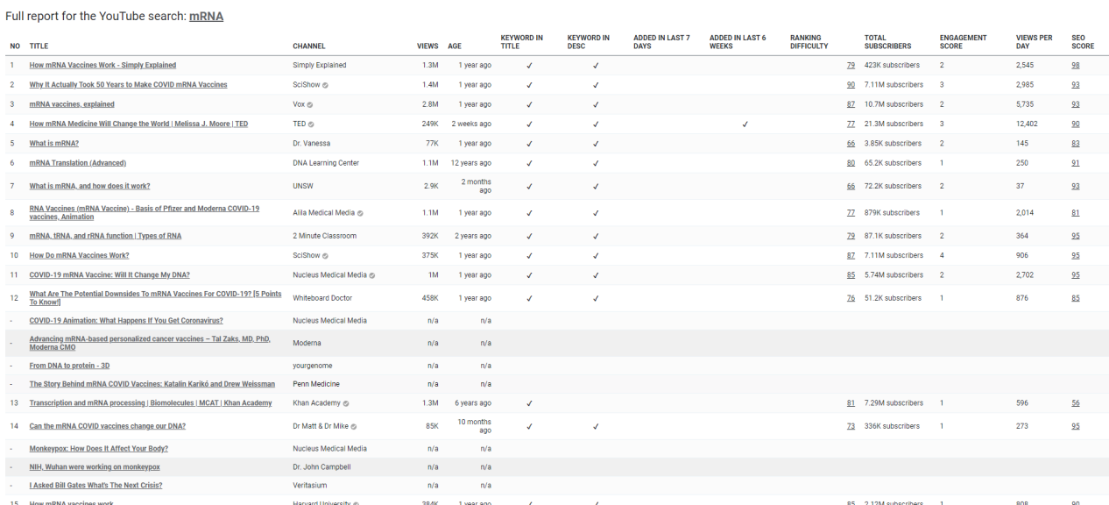This screenshot has height=505, width=1109.
Task: Click SEO score 98 in the first row
Action: (x=1076, y=65)
